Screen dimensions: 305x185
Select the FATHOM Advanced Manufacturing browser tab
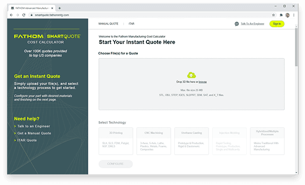(32, 8)
